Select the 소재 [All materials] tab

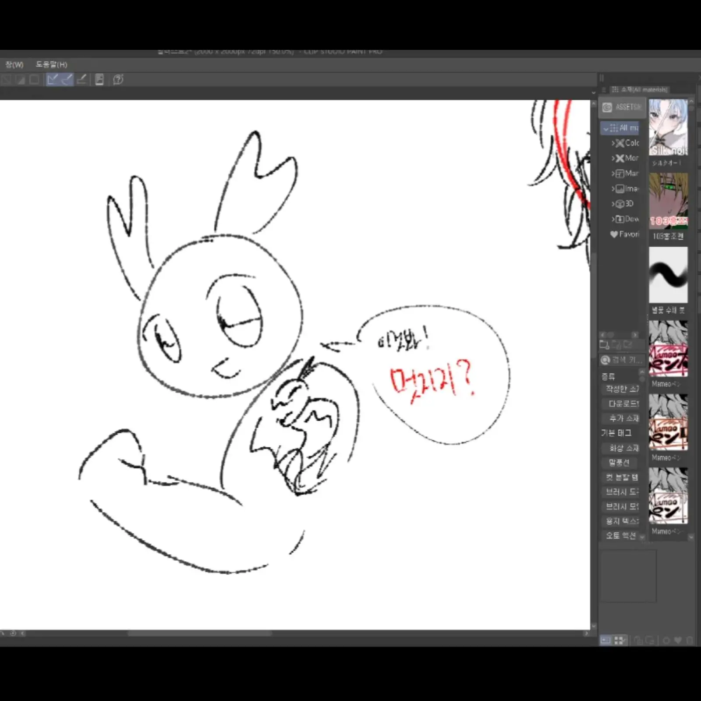640,89
